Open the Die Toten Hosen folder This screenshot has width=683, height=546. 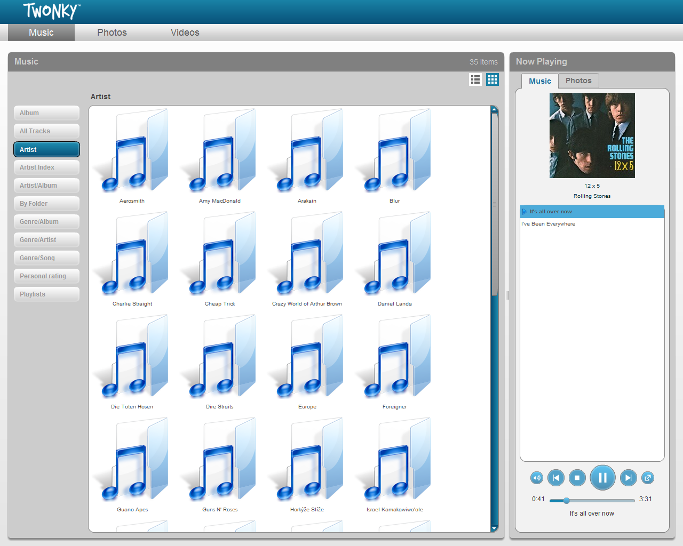click(x=132, y=362)
